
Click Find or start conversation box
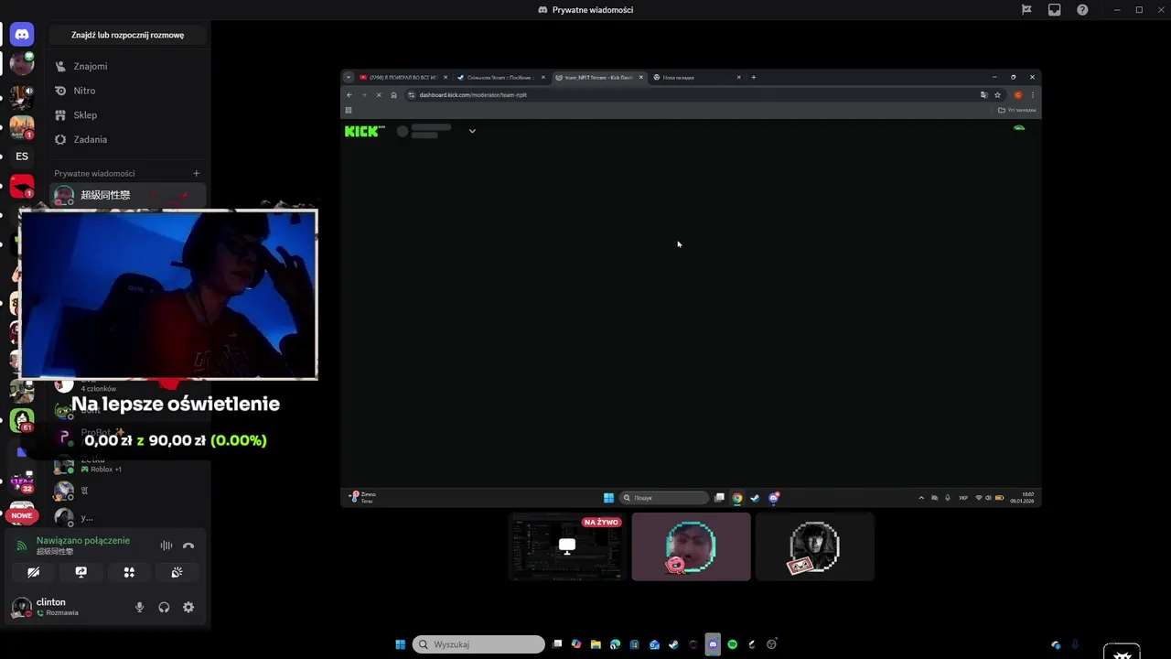pos(128,35)
